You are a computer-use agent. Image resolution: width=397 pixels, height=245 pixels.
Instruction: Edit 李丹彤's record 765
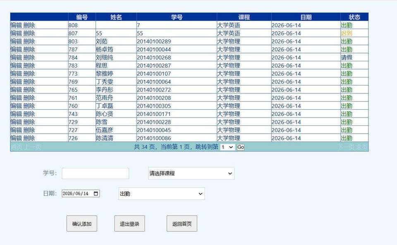[16, 90]
